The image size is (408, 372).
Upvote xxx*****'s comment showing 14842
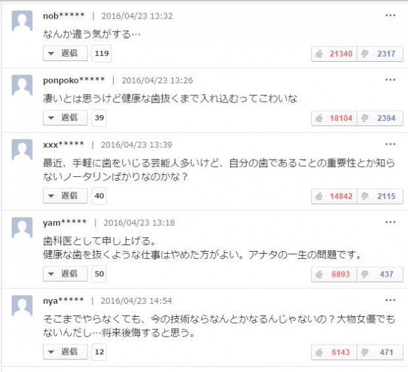334,197
